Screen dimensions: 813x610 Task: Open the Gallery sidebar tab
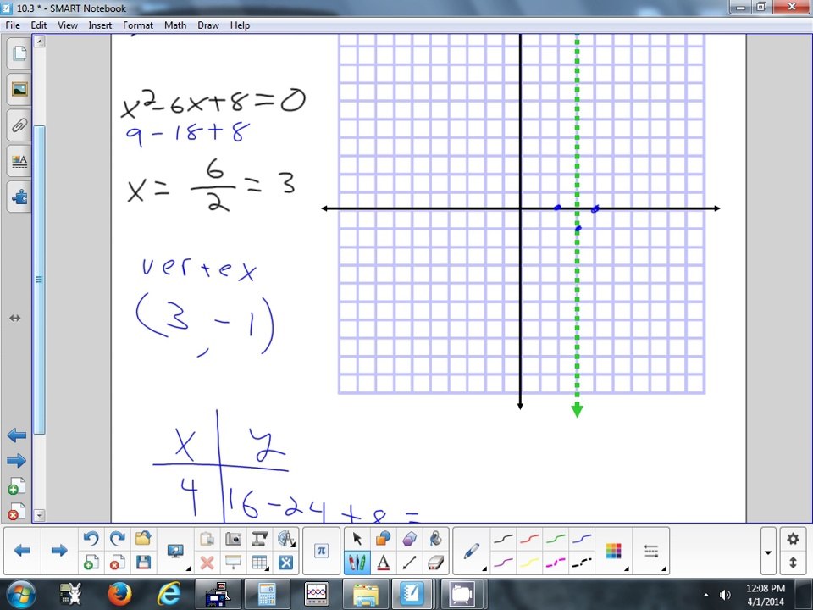(19, 89)
